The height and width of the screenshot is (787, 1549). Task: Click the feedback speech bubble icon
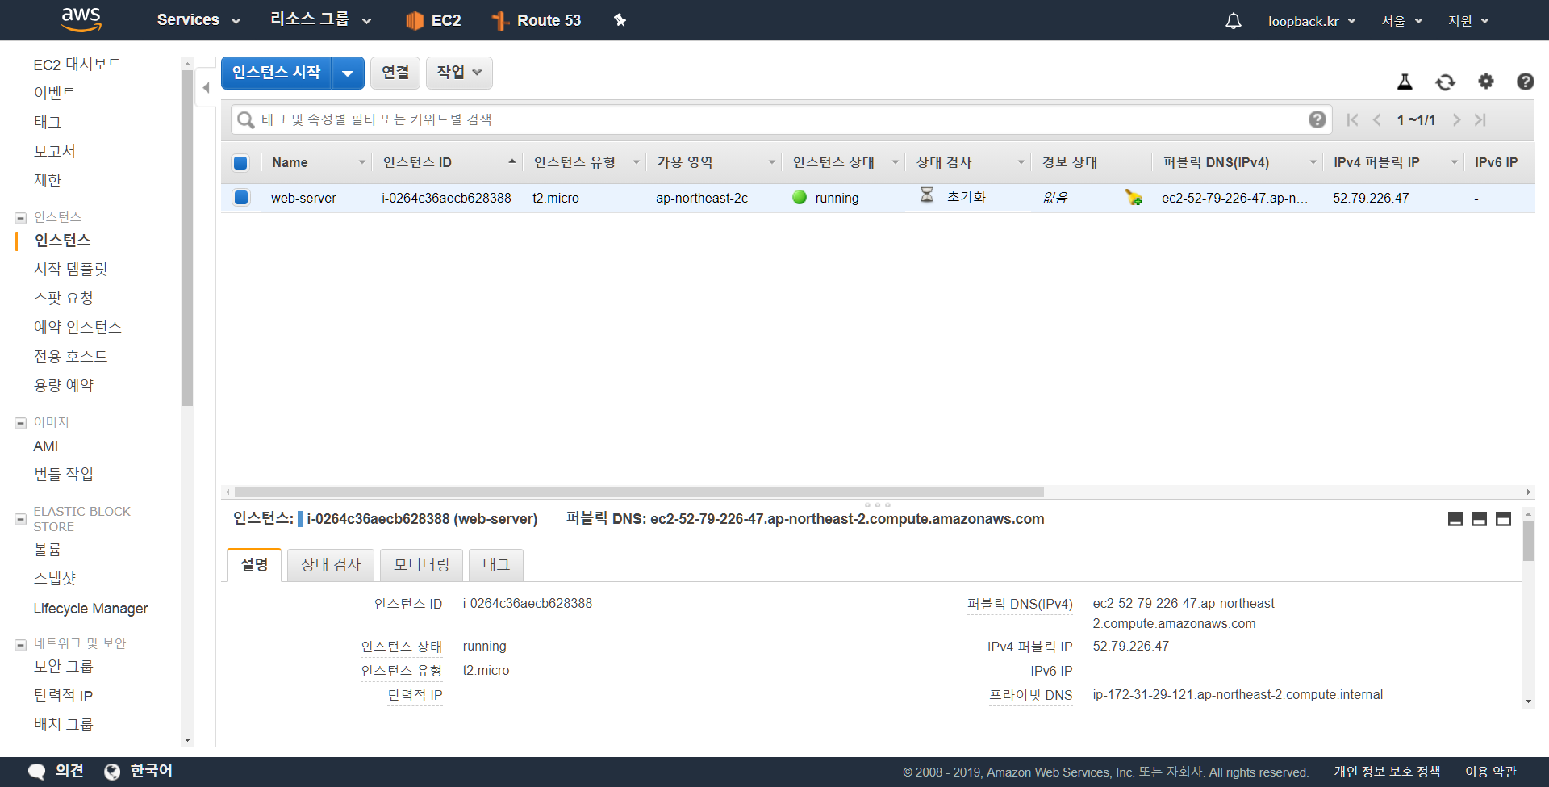pyautogui.click(x=36, y=772)
